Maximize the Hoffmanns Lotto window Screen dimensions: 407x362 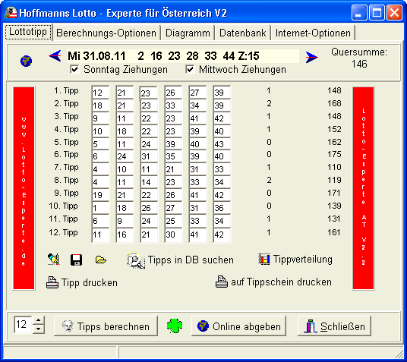click(377, 12)
